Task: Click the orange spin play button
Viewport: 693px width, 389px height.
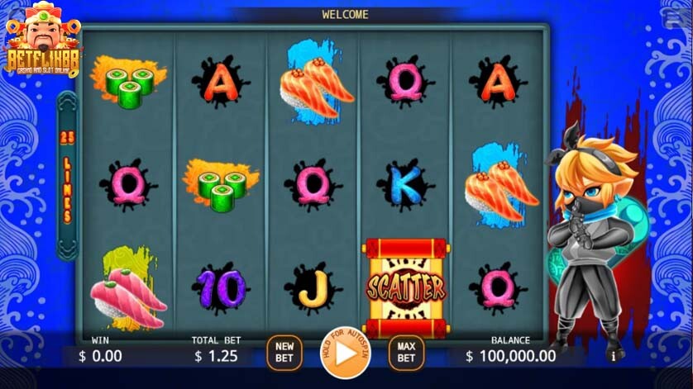Action: [345, 353]
